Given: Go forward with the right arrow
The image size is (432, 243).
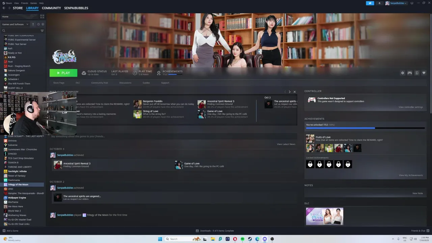Looking at the screenshot, I should pos(9,8).
